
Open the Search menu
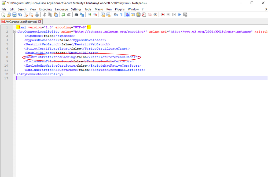click(x=22, y=9)
